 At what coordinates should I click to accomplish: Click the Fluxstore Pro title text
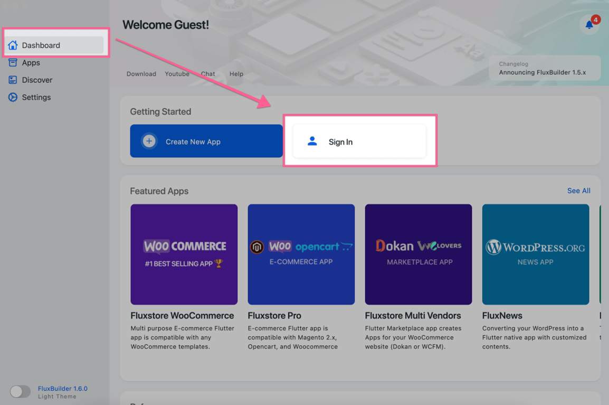pos(274,316)
